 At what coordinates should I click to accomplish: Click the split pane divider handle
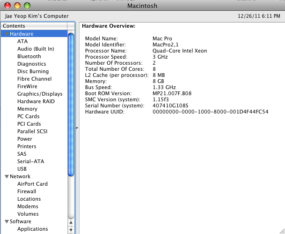tap(77, 128)
